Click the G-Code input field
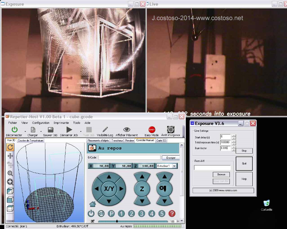Screen dimensions: 287x229 click(x=129, y=158)
